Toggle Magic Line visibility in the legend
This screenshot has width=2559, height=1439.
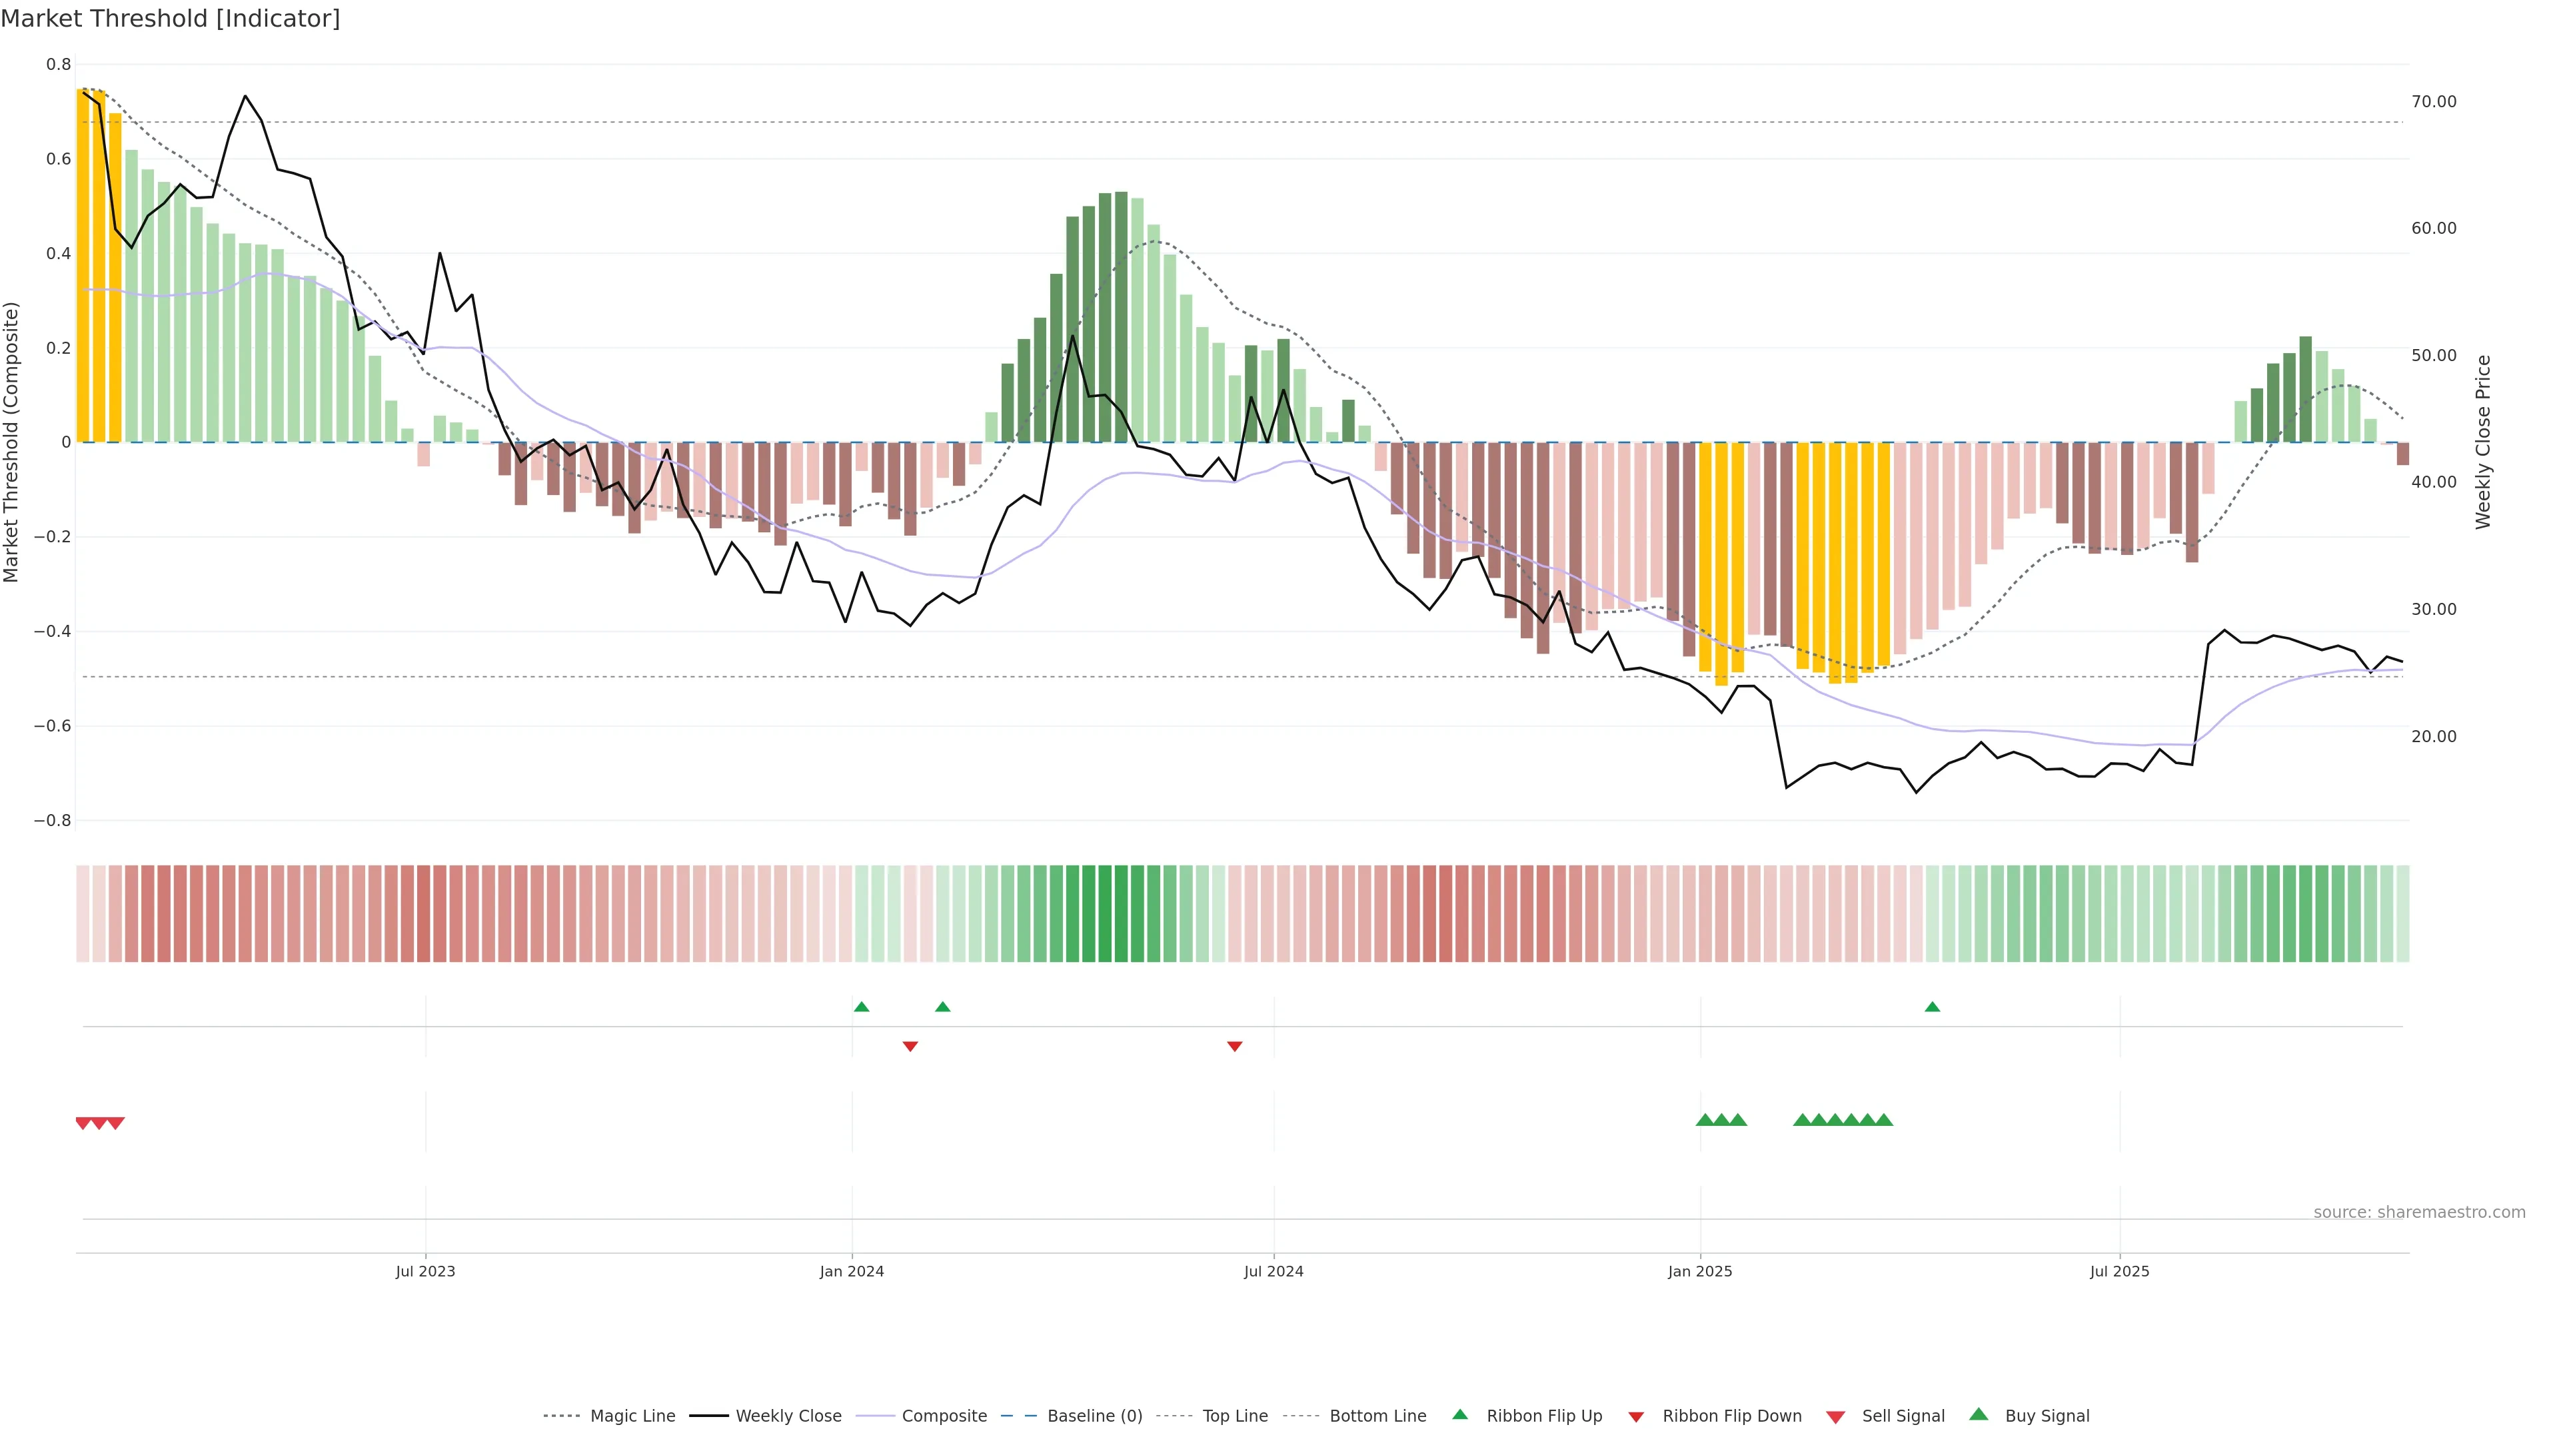point(632,1416)
